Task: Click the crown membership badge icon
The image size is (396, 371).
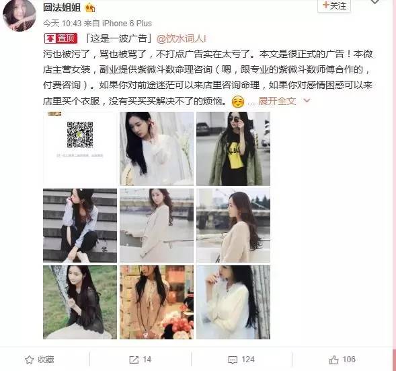Action: click(90, 8)
